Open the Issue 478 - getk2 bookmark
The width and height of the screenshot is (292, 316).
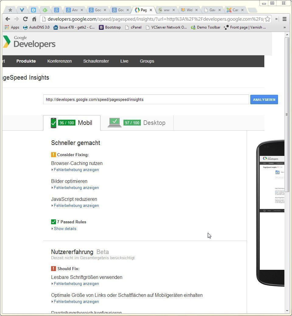point(74,27)
